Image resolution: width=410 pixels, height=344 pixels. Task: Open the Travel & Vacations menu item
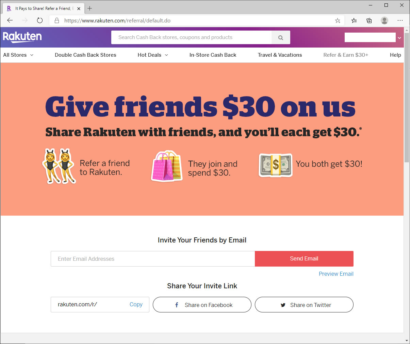click(x=280, y=55)
